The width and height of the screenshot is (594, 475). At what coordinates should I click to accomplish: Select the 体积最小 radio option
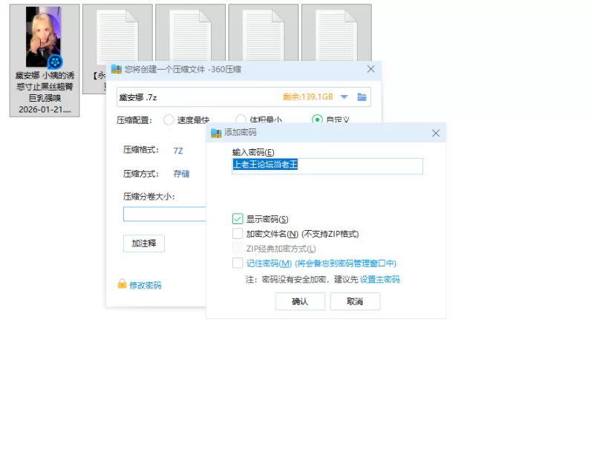tap(241, 119)
